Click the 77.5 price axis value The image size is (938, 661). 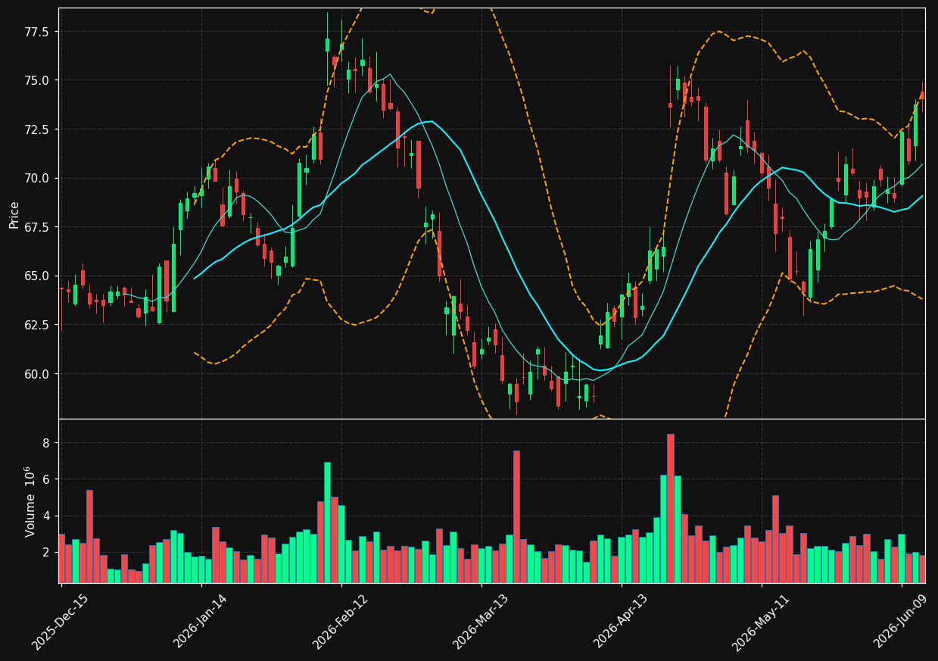pos(37,32)
